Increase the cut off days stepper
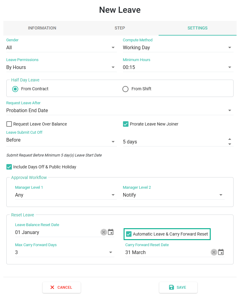Viewport: 239px width, 296px height. 230,139
